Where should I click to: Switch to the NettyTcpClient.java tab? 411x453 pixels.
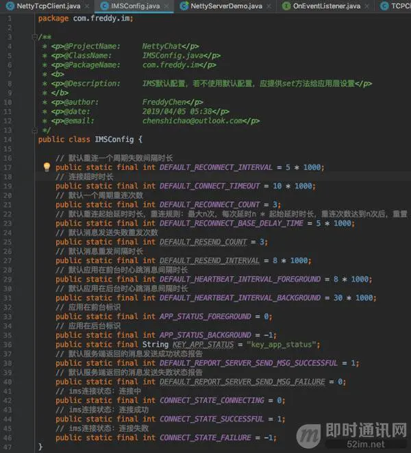[49, 5]
